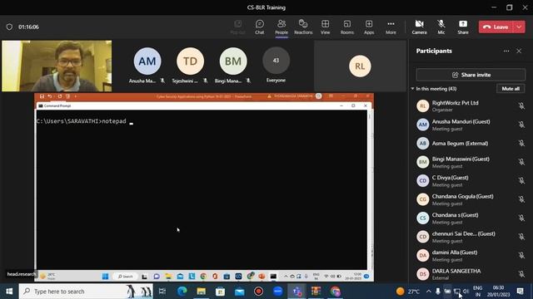The image size is (533, 299).
Task: Click the red record app taskbar icon
Action: click(258, 292)
